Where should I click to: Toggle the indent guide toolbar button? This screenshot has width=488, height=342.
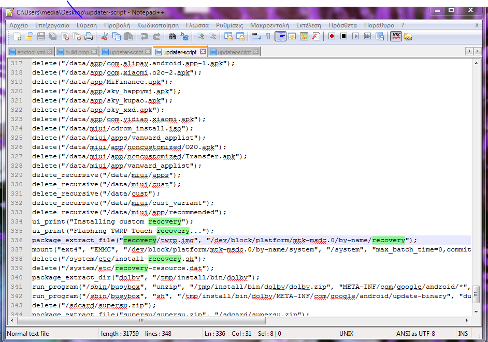(280, 36)
